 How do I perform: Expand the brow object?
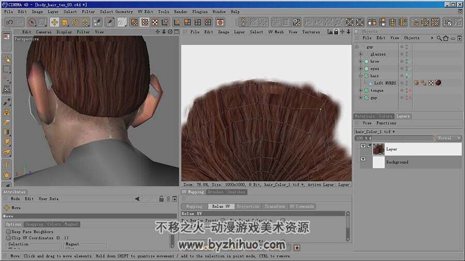tap(361, 61)
